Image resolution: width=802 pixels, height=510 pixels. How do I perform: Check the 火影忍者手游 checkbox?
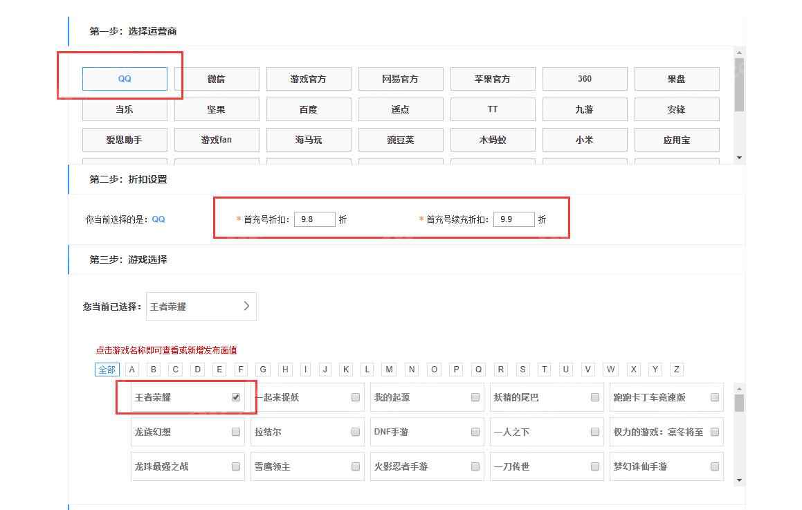click(475, 466)
